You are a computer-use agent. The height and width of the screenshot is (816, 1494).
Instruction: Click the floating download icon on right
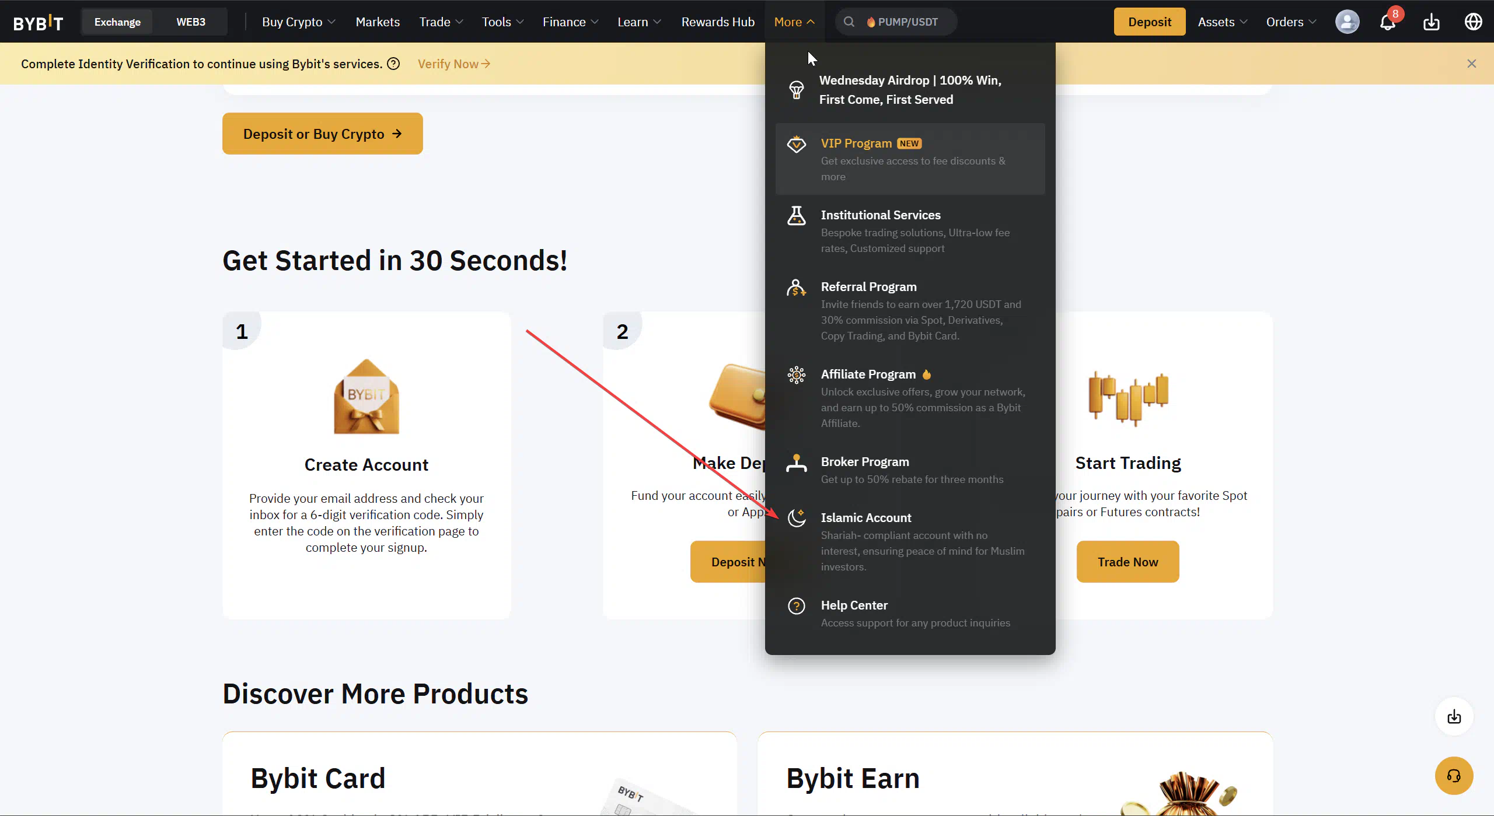coord(1454,716)
